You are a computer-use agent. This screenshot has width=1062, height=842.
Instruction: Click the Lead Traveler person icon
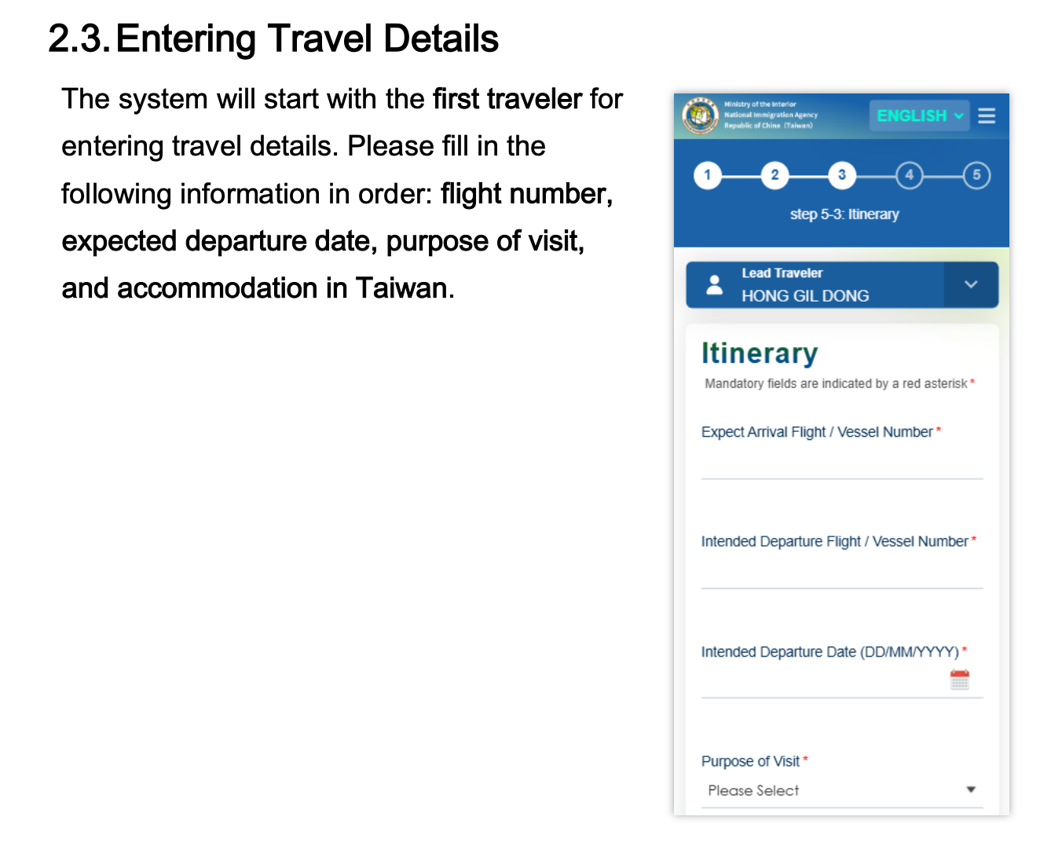click(x=714, y=284)
